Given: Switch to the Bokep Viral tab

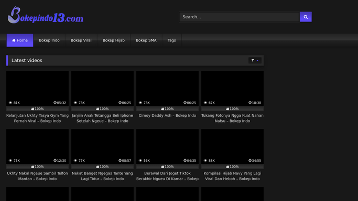Looking at the screenshot, I should pyautogui.click(x=81, y=40).
